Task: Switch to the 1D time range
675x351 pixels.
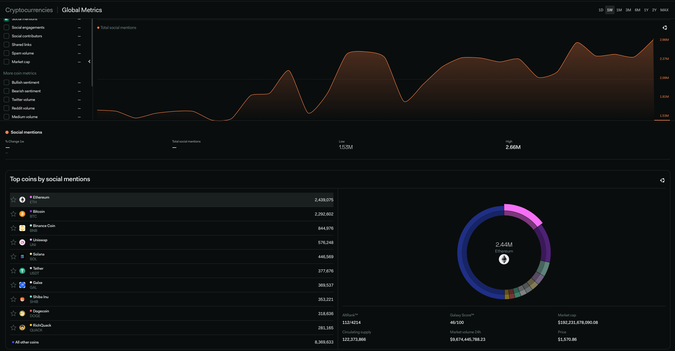Action: point(600,10)
